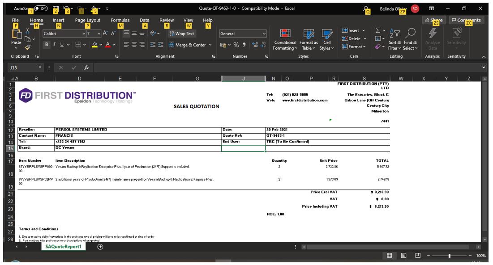Click the Insert Function fx icon

click(86, 67)
